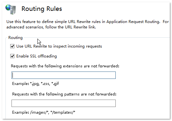Click the '*.jpg' example text
This screenshot has width=172, height=121.
35,84
